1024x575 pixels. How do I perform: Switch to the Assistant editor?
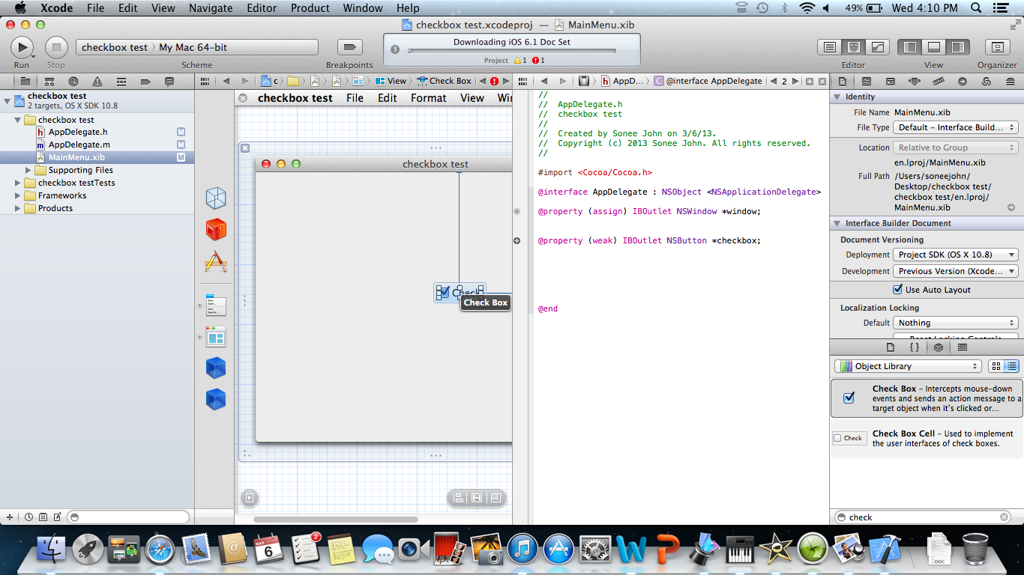tap(854, 47)
